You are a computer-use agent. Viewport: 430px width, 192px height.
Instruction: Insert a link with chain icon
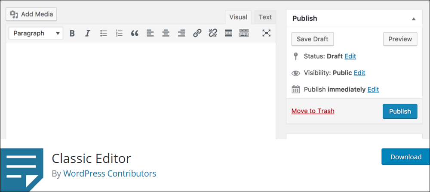pyautogui.click(x=197, y=34)
